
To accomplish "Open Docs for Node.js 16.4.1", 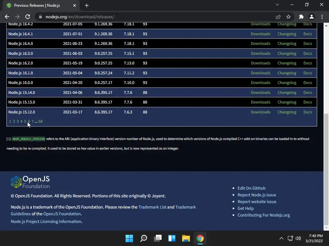I will (x=307, y=34).
